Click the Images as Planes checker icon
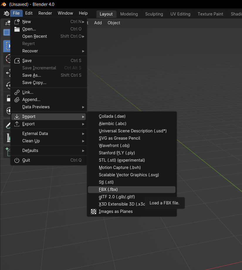The image size is (242, 270). 94,211
